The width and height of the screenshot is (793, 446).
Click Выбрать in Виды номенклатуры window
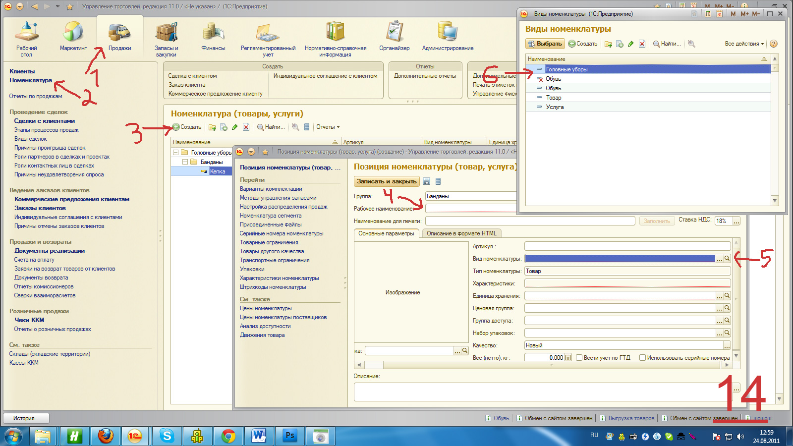pyautogui.click(x=545, y=44)
